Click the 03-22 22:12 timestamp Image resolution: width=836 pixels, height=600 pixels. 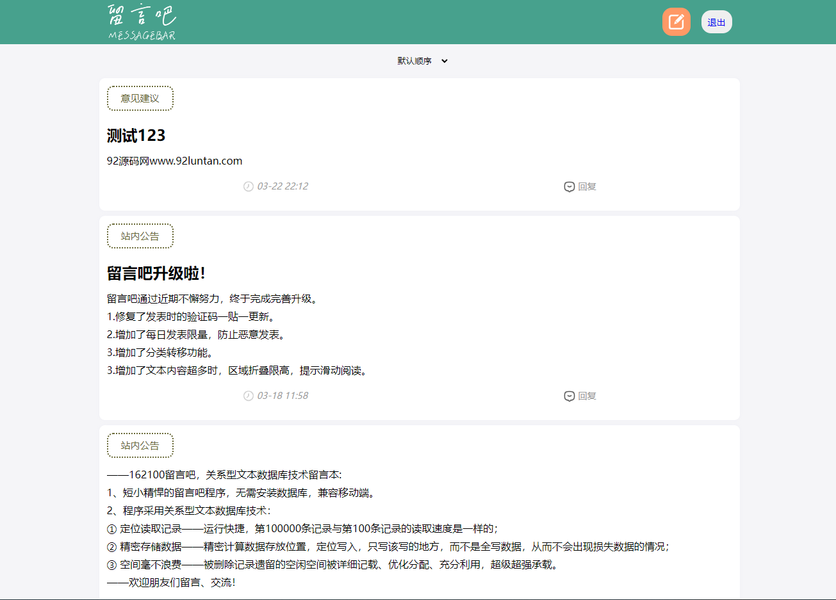[x=283, y=186]
